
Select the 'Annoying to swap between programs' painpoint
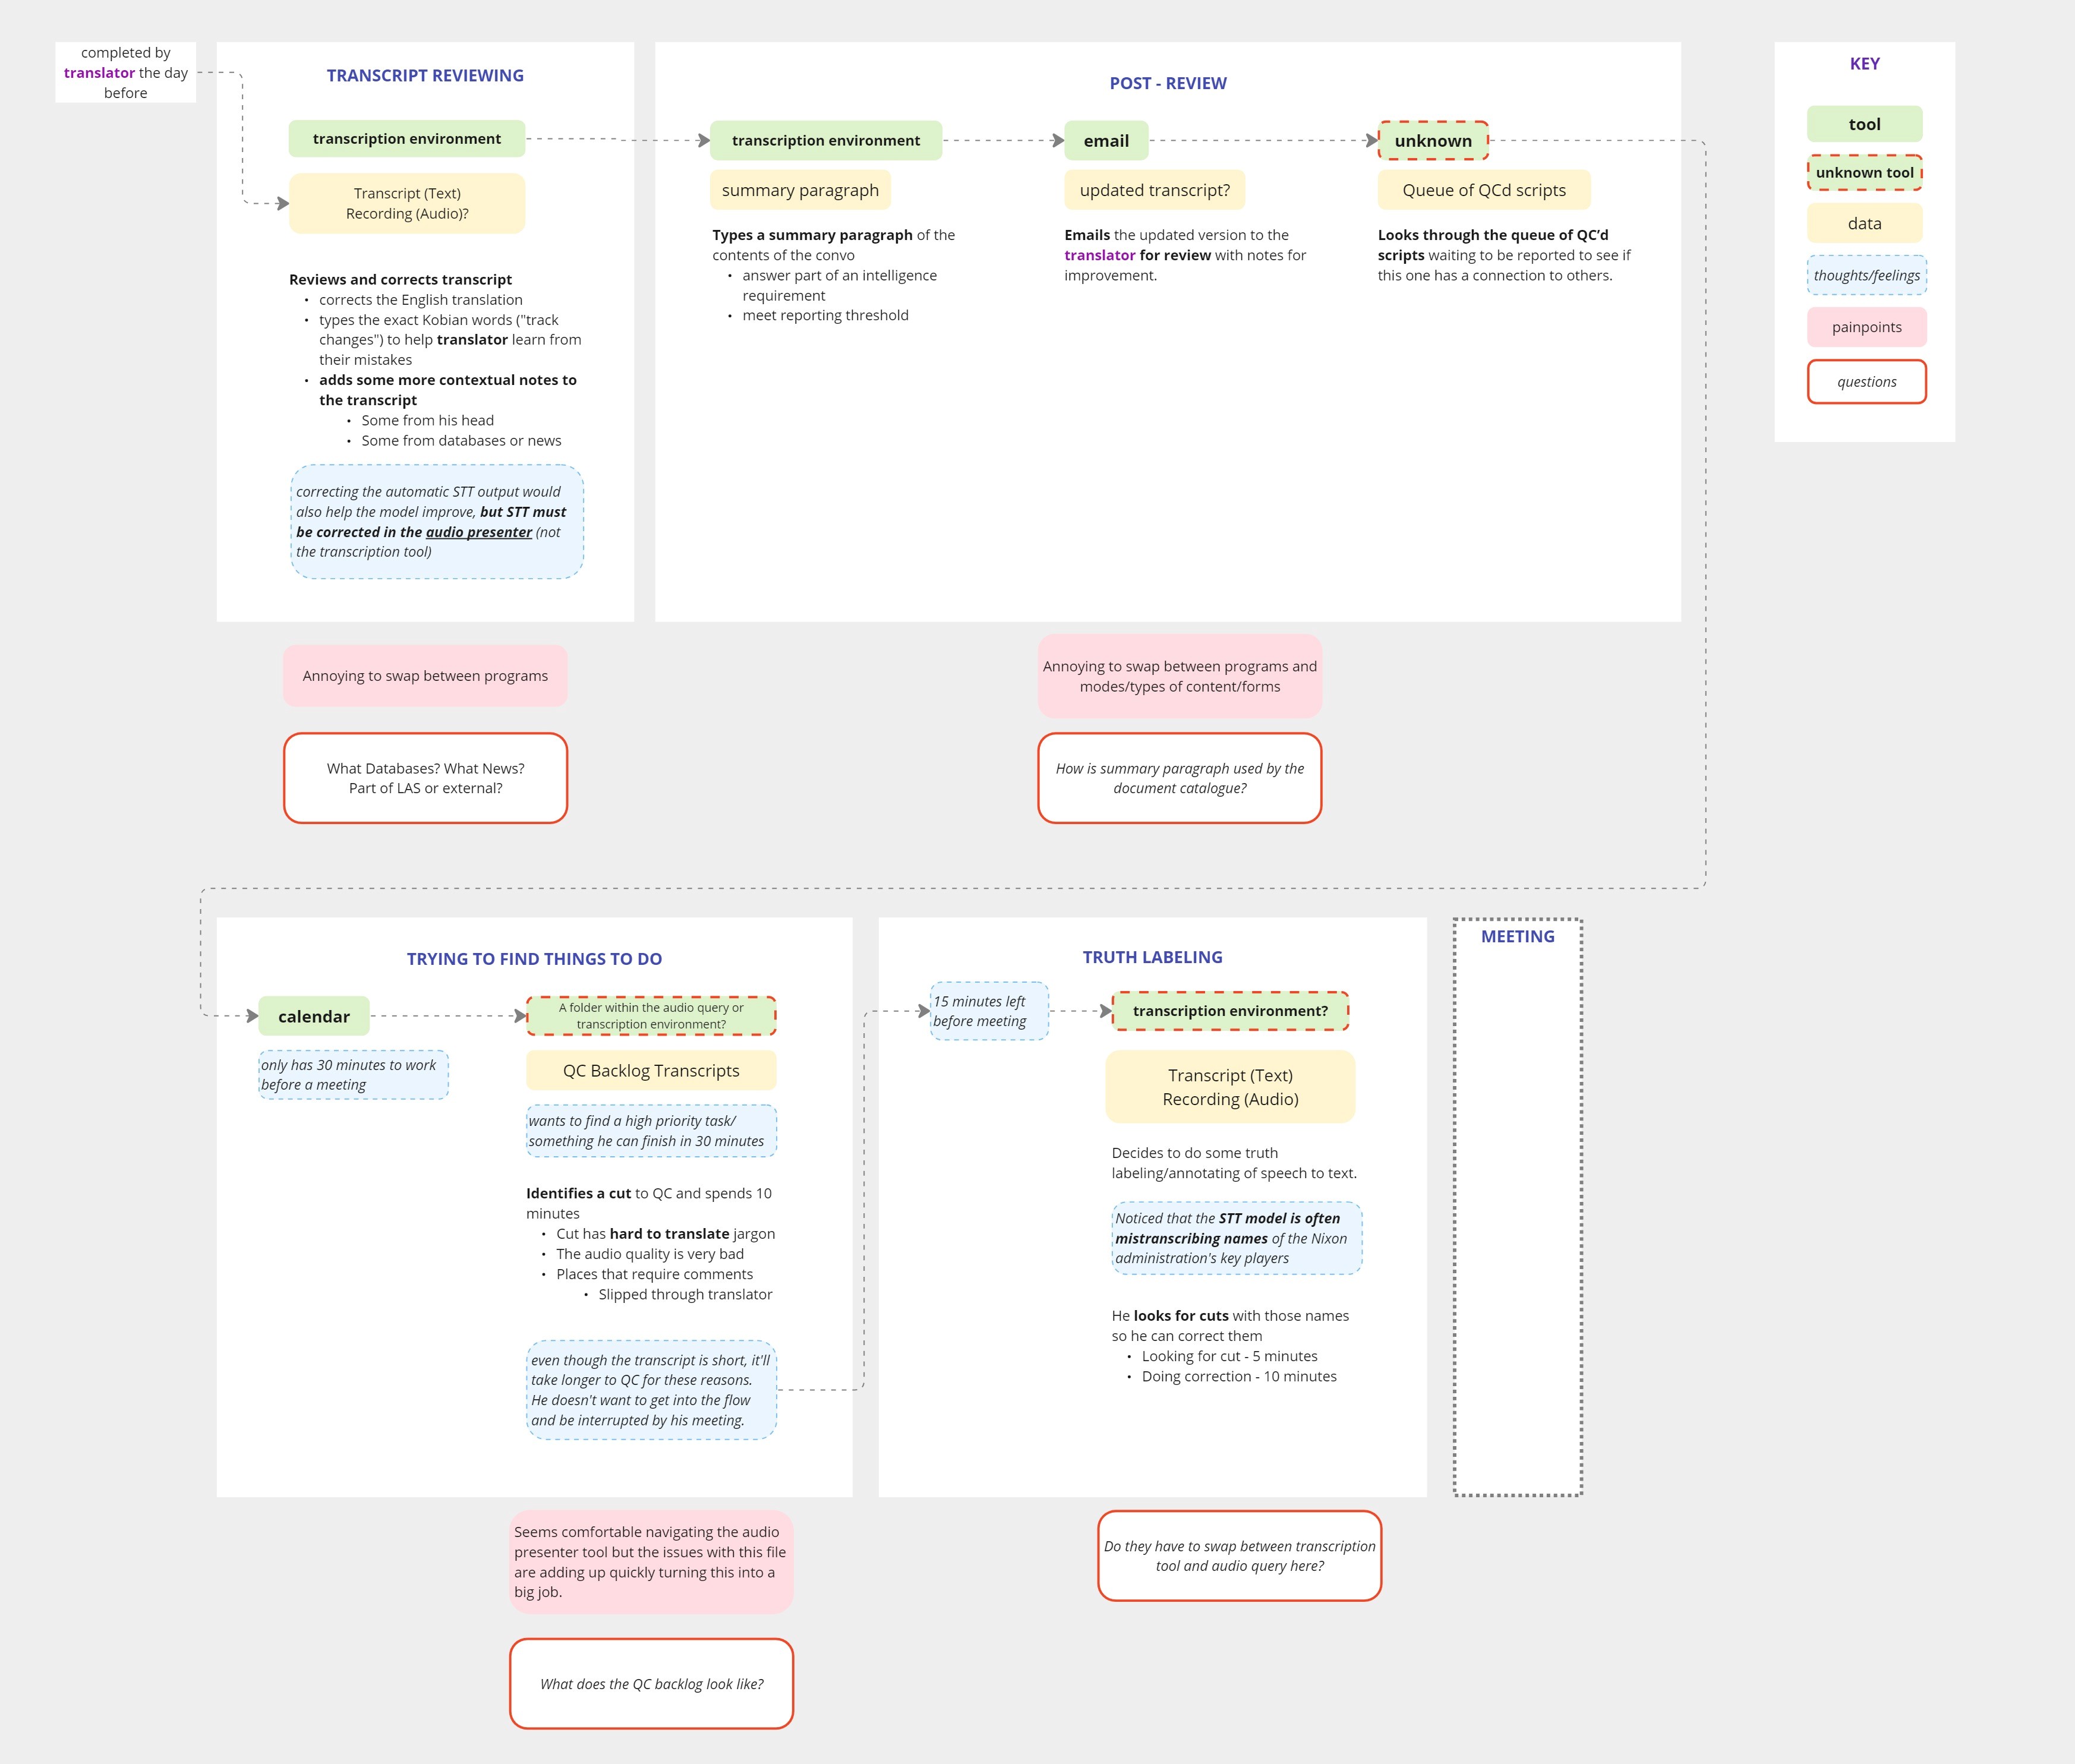pyautogui.click(x=425, y=676)
